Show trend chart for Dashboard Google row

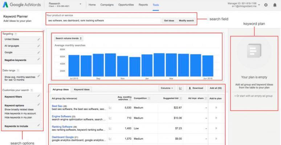click(x=110, y=139)
